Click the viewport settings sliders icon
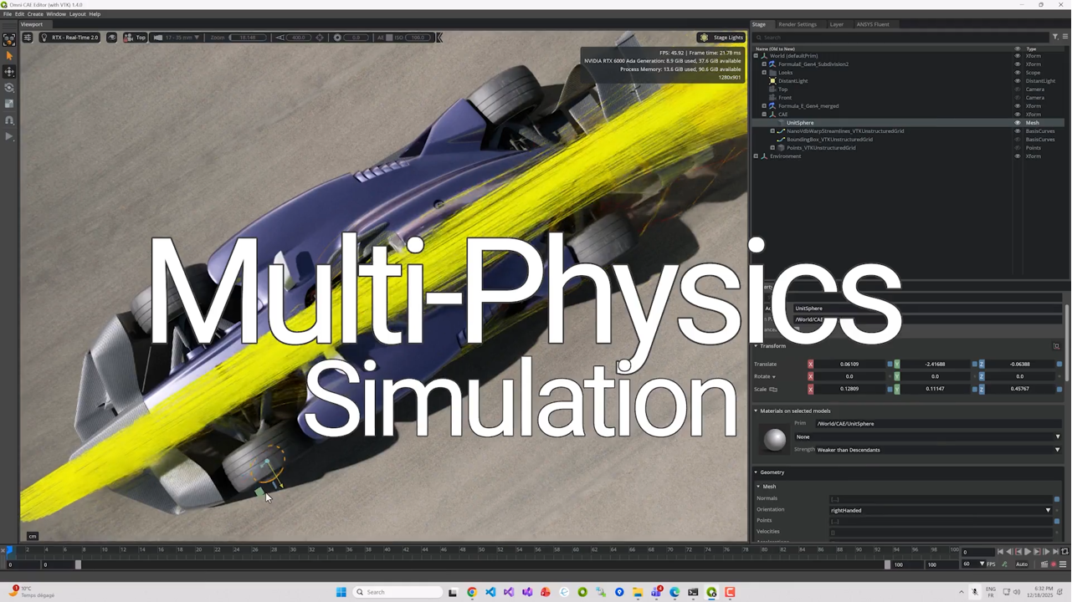Viewport: 1072px width, 602px height. (28, 38)
